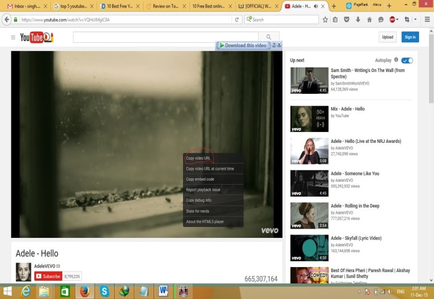Click the volume icon in system tray
434x299 pixels.
click(x=390, y=292)
